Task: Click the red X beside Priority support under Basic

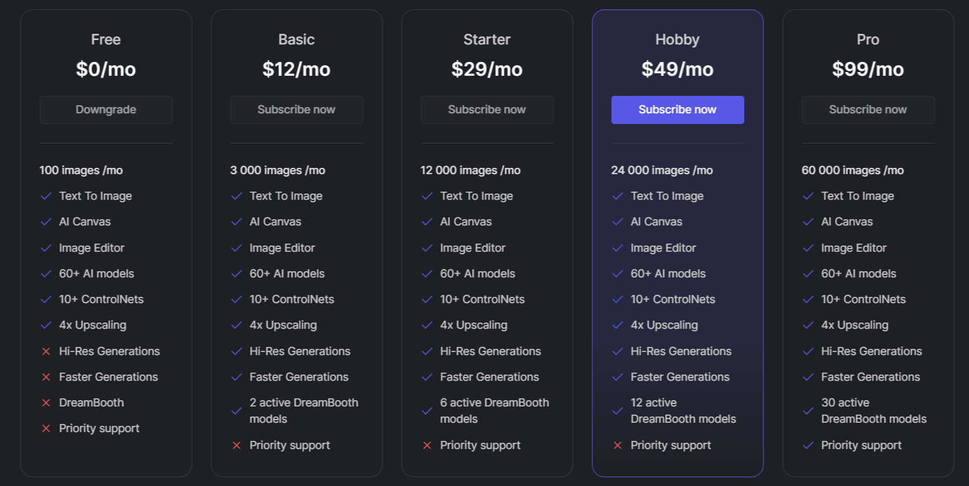Action: tap(237, 445)
